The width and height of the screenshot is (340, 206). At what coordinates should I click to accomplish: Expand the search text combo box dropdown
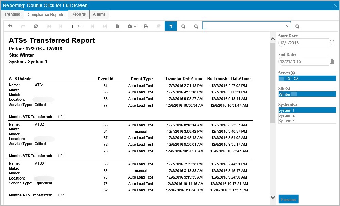pyautogui.click(x=288, y=26)
